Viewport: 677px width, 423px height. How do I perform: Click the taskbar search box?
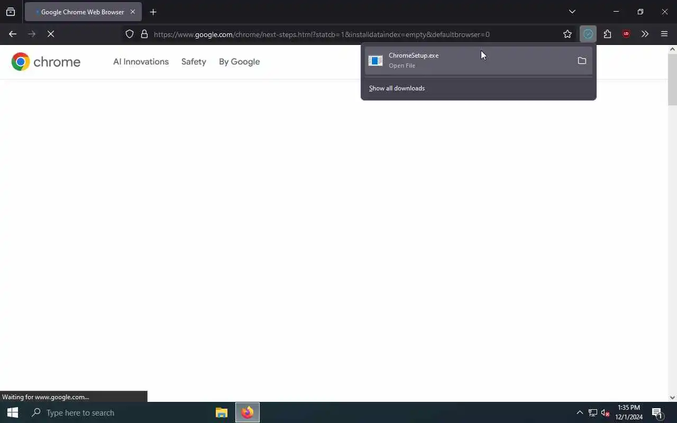click(117, 412)
